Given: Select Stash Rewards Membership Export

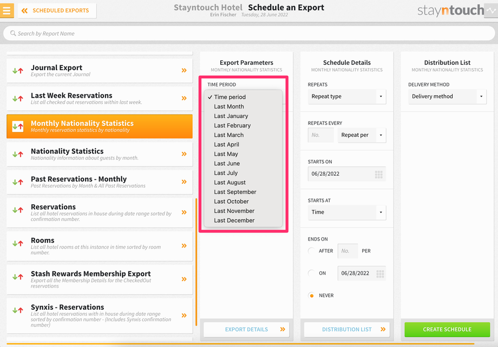Looking at the screenshot, I should (x=100, y=279).
